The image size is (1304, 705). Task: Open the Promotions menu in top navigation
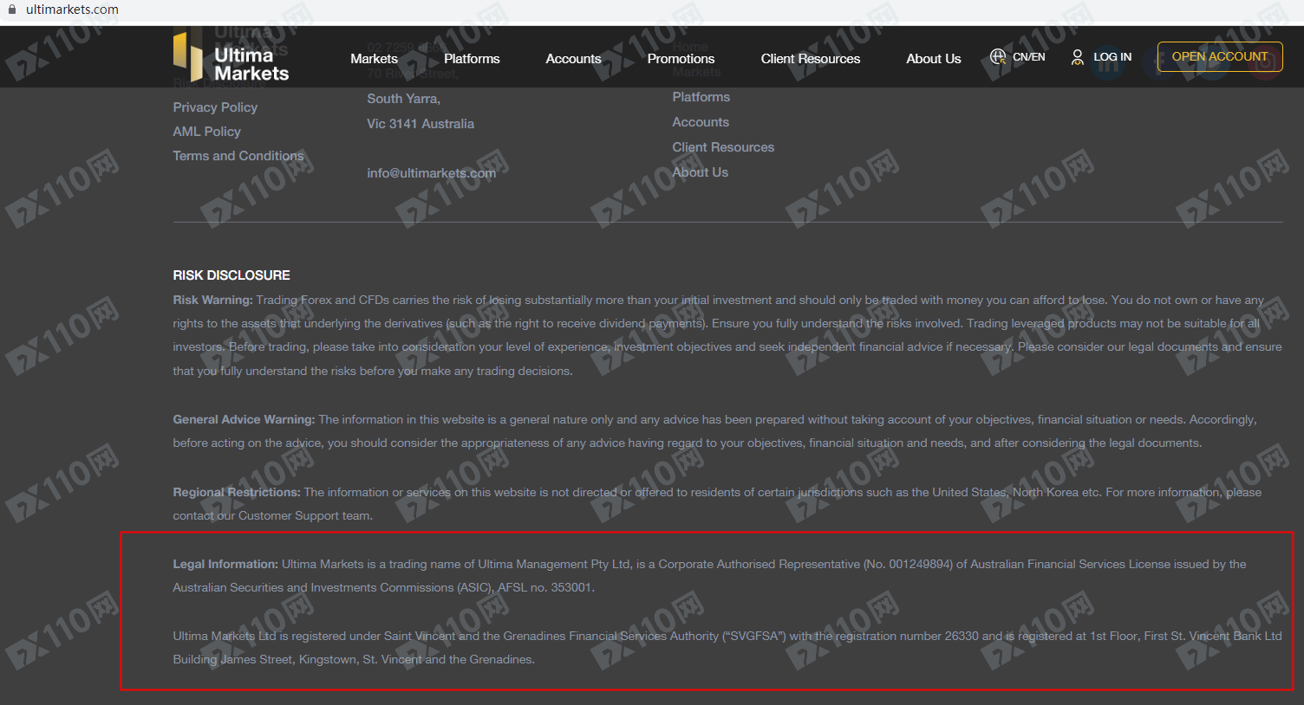[x=681, y=59]
